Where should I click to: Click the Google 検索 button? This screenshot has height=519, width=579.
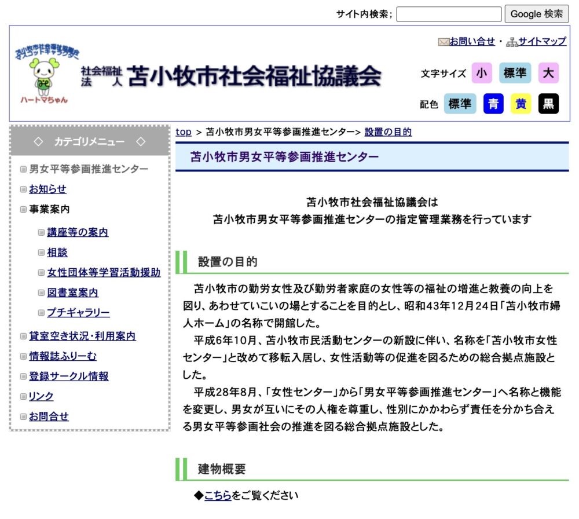click(x=537, y=14)
